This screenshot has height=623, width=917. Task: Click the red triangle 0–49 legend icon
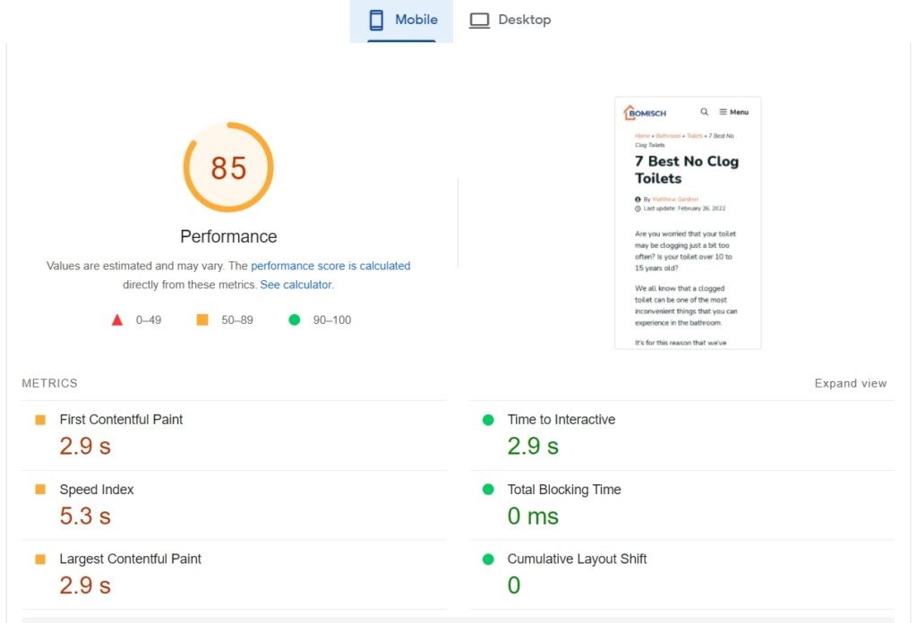[117, 320]
